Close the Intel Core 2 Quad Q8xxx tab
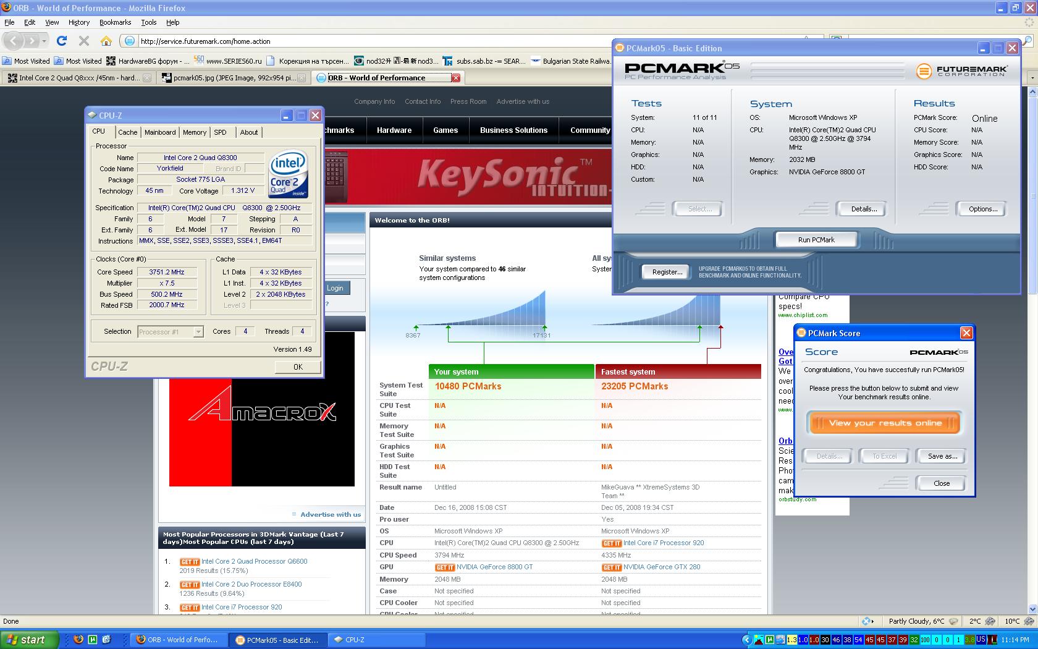The image size is (1038, 649). pyautogui.click(x=147, y=78)
